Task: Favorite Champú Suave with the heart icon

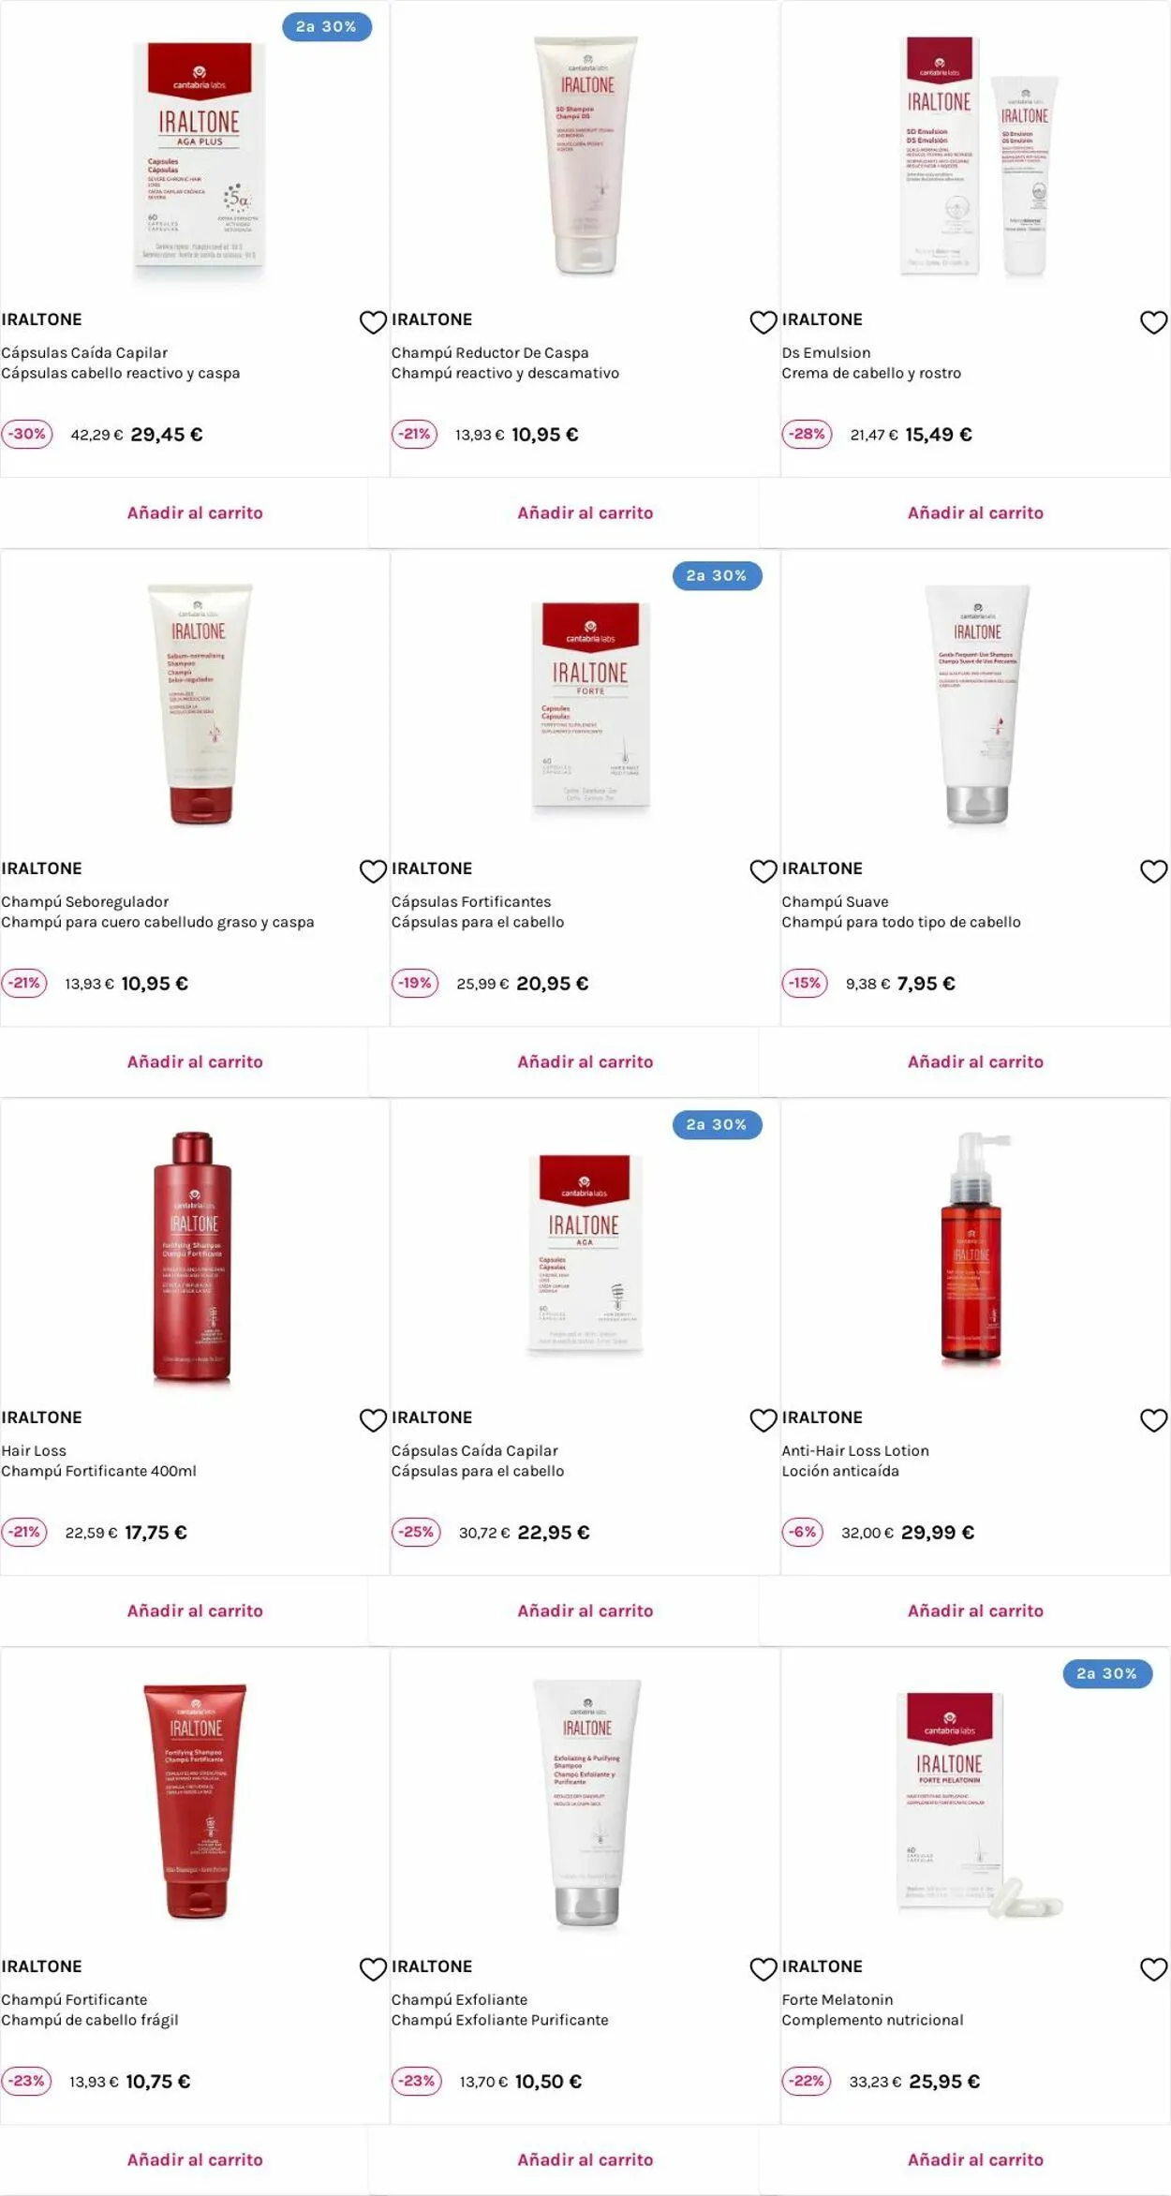Action: point(1153,871)
